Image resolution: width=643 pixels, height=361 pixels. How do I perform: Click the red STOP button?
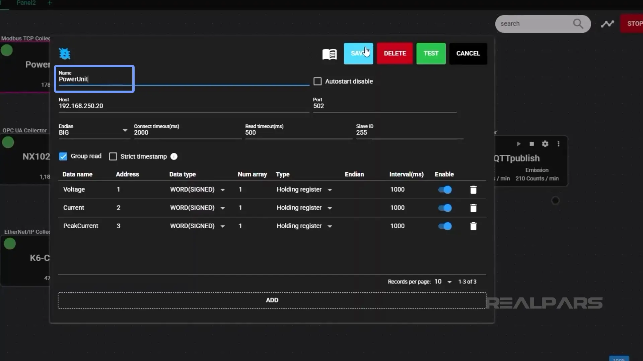click(x=632, y=24)
